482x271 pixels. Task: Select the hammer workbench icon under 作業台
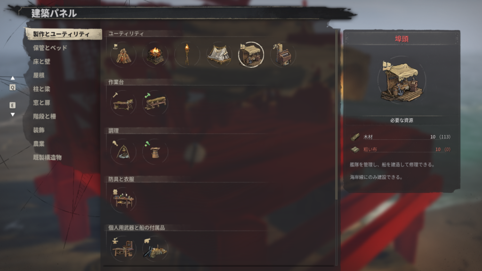123,103
